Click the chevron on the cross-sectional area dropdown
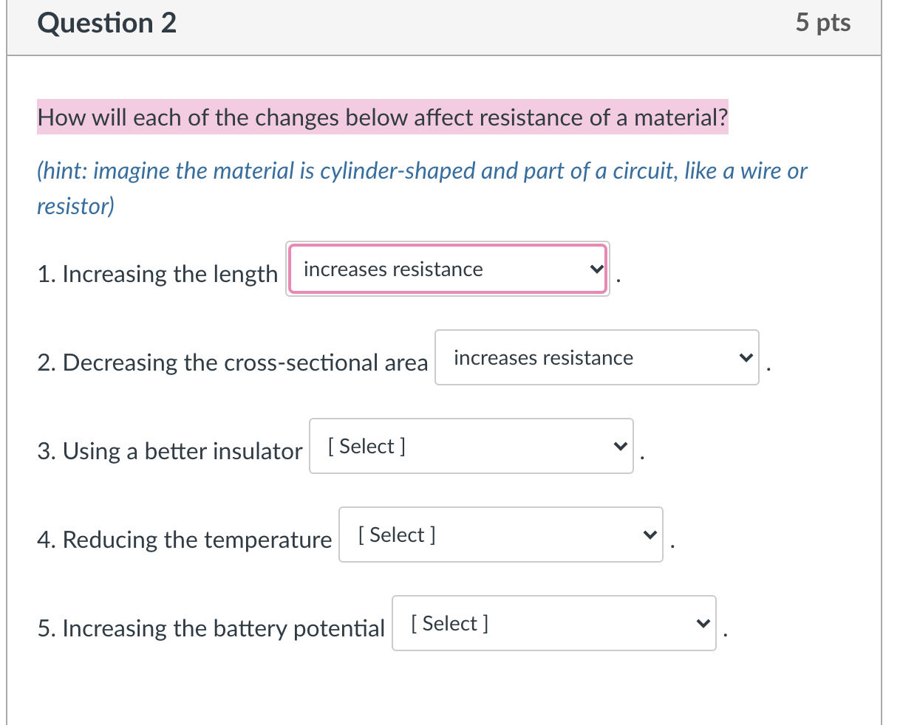Viewport: 917px width, 725px height. point(746,358)
